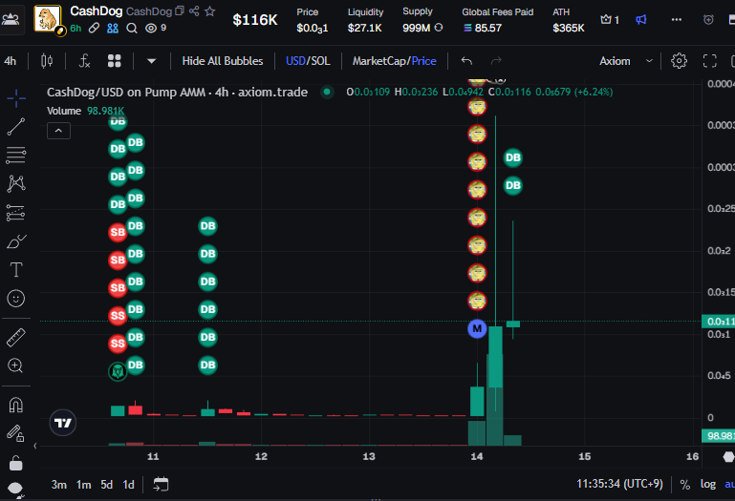Viewport: 735px width, 501px height.
Task: Open the Fibonacci retracement tools
Action: tap(16, 155)
